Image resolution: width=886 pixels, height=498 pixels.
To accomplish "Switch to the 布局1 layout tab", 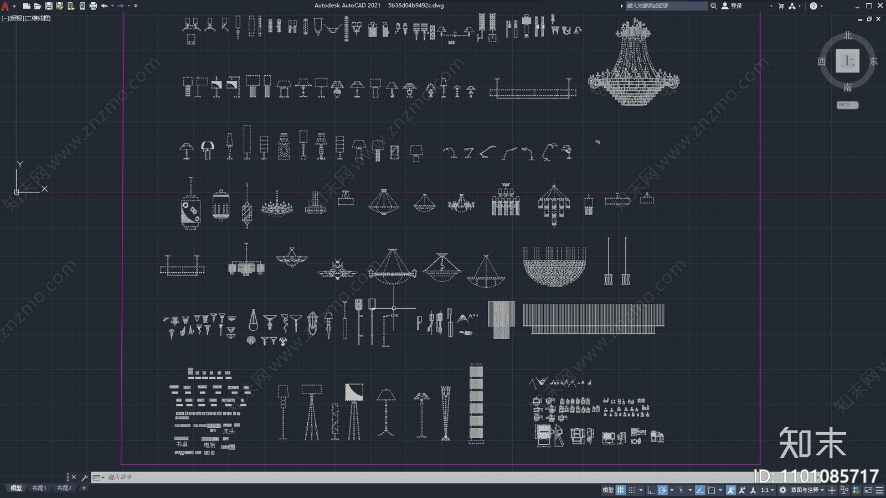I will click(39, 488).
